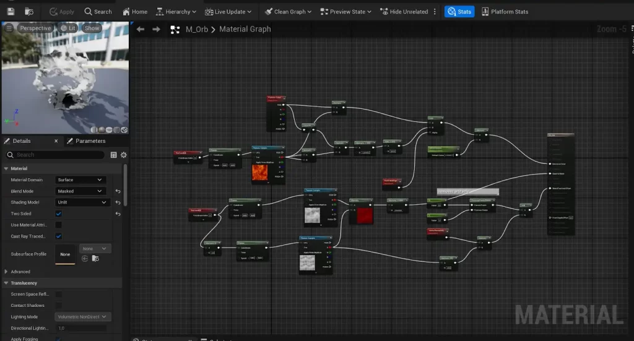The height and width of the screenshot is (341, 634).
Task: Click the Browse to asset icon
Action: (x=29, y=11)
